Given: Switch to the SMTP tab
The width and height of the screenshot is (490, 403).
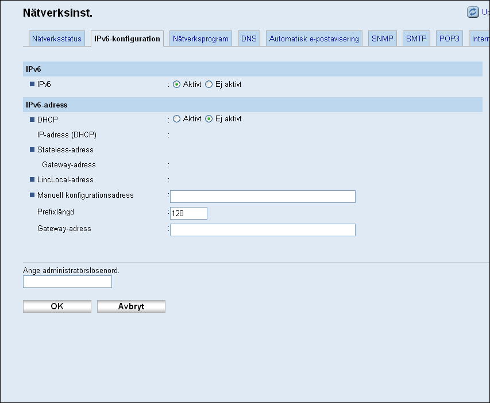Looking at the screenshot, I should pyautogui.click(x=416, y=39).
